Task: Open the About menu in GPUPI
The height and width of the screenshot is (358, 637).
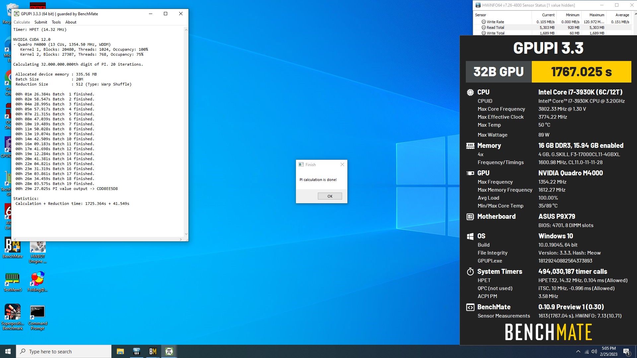Action: coord(71,22)
